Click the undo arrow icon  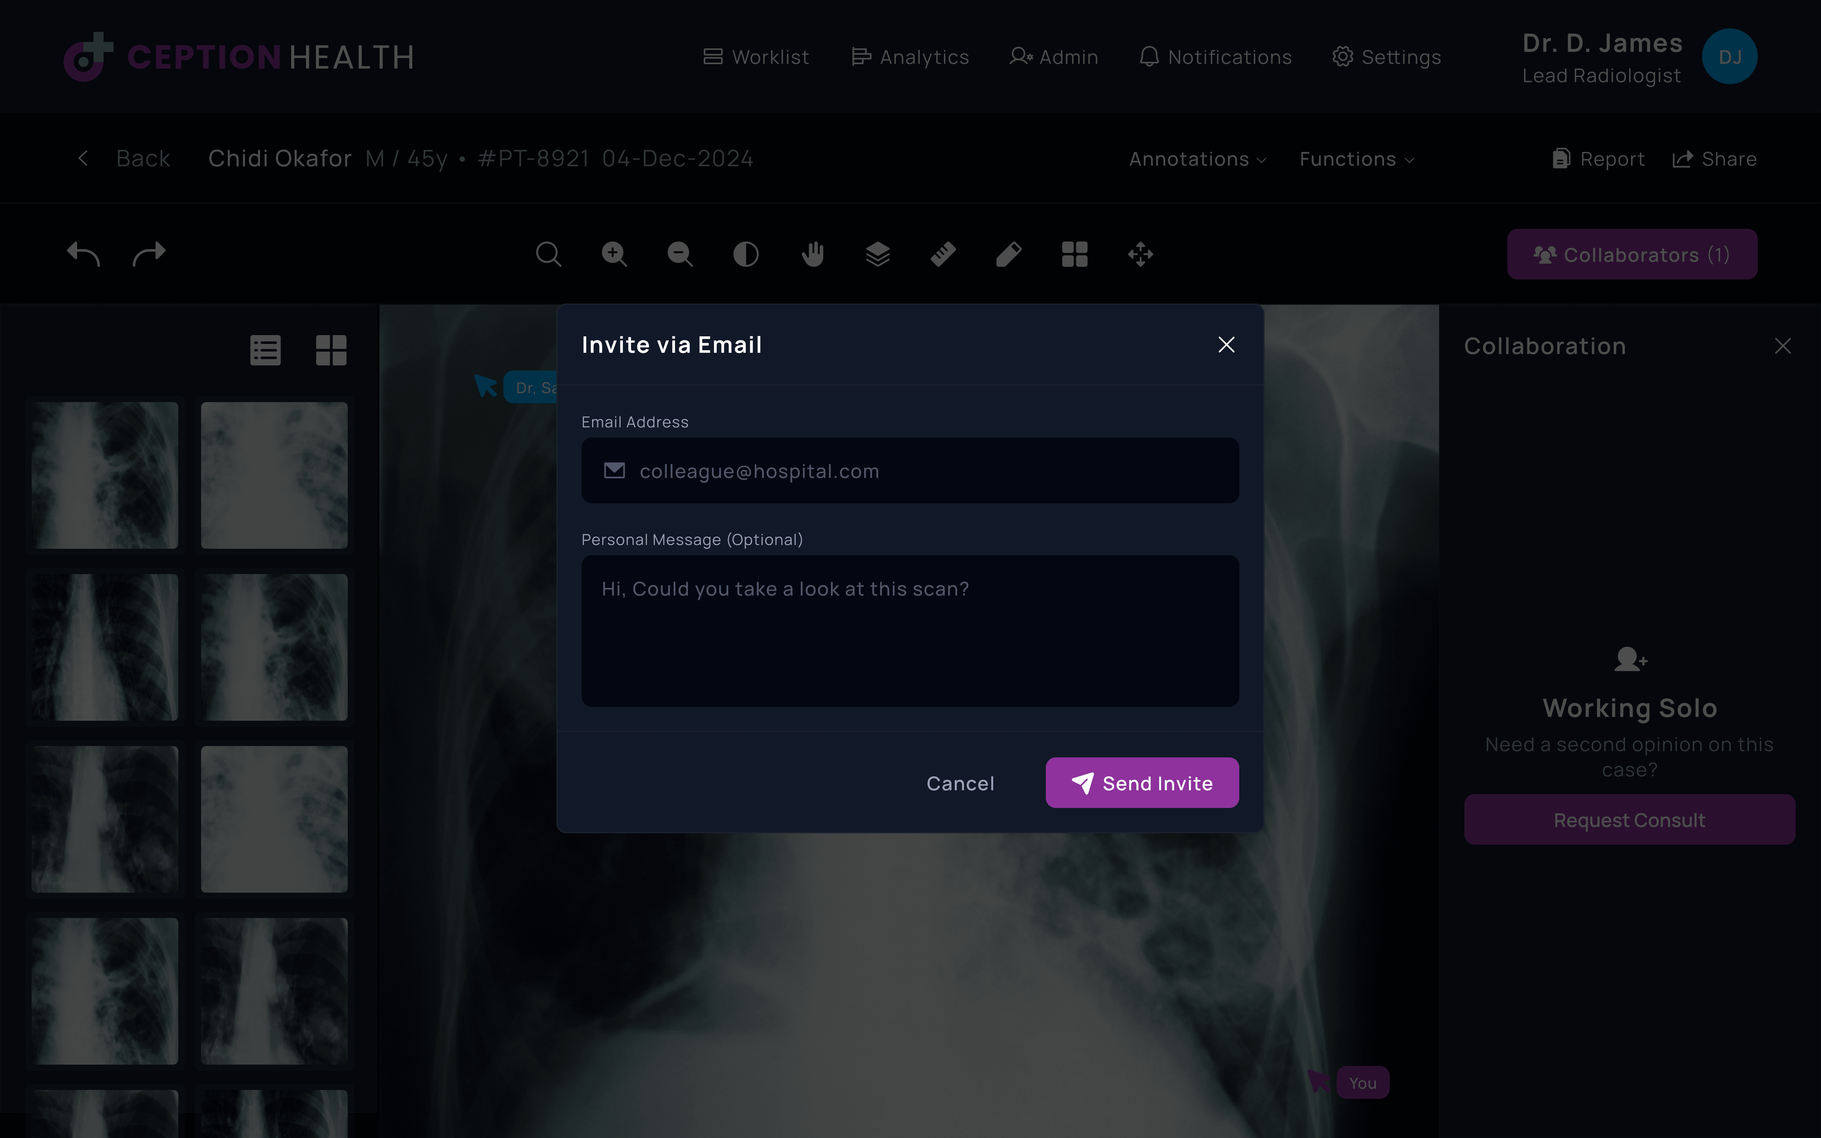point(83,254)
